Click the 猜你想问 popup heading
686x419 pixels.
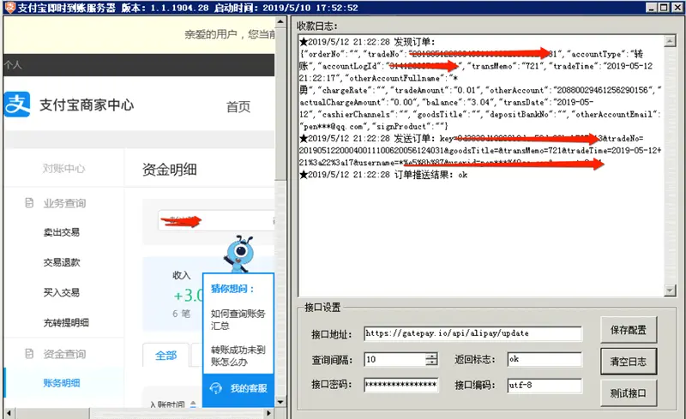pos(232,289)
